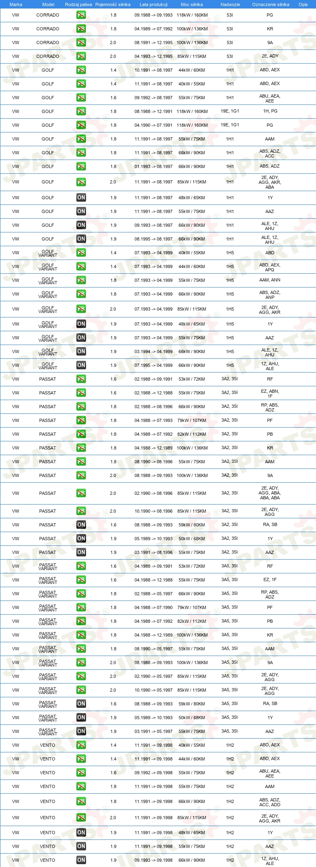Select petrol icon in Passat 3A2 PB row
The height and width of the screenshot is (867, 316).
click(x=81, y=434)
